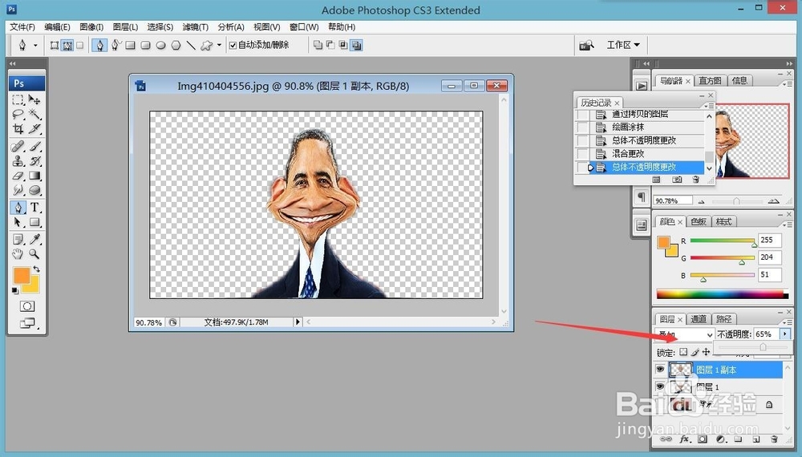
Task: Add layer style fx button
Action: click(x=684, y=439)
